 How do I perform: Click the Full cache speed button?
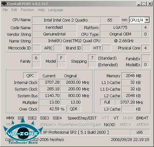(107, 102)
